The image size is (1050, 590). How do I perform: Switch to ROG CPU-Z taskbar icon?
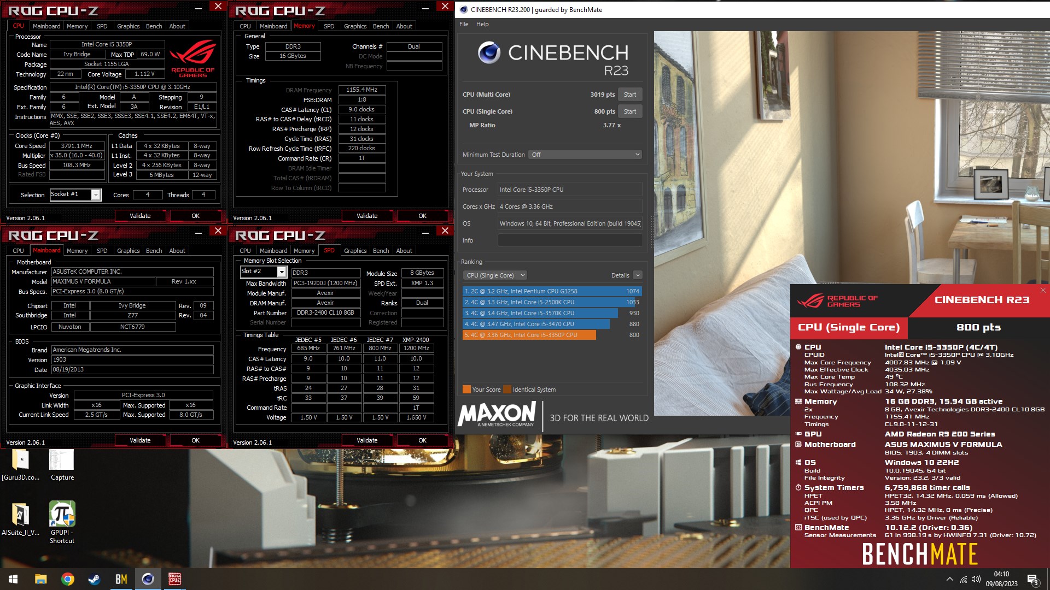pos(174,579)
